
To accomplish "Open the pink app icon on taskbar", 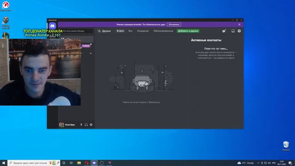I will (109, 163).
